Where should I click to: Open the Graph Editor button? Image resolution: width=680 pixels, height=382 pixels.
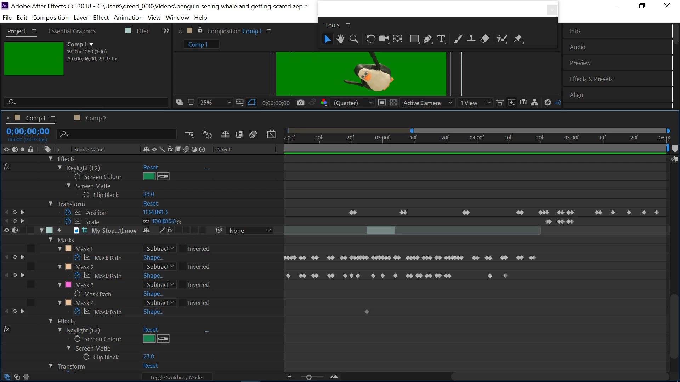(x=271, y=134)
